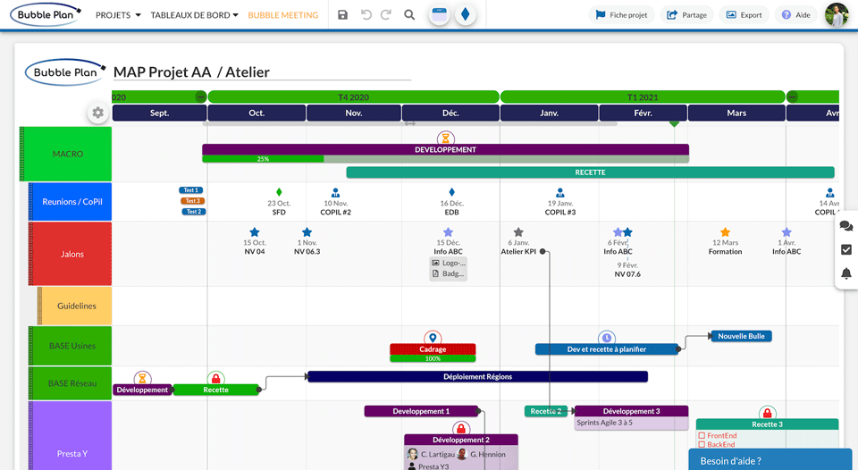The width and height of the screenshot is (858, 470).
Task: Select the orange Formation star milestone
Action: coord(725,232)
